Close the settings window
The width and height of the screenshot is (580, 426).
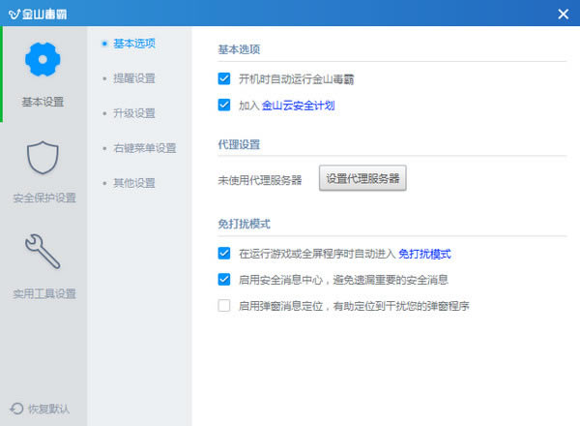pyautogui.click(x=563, y=14)
